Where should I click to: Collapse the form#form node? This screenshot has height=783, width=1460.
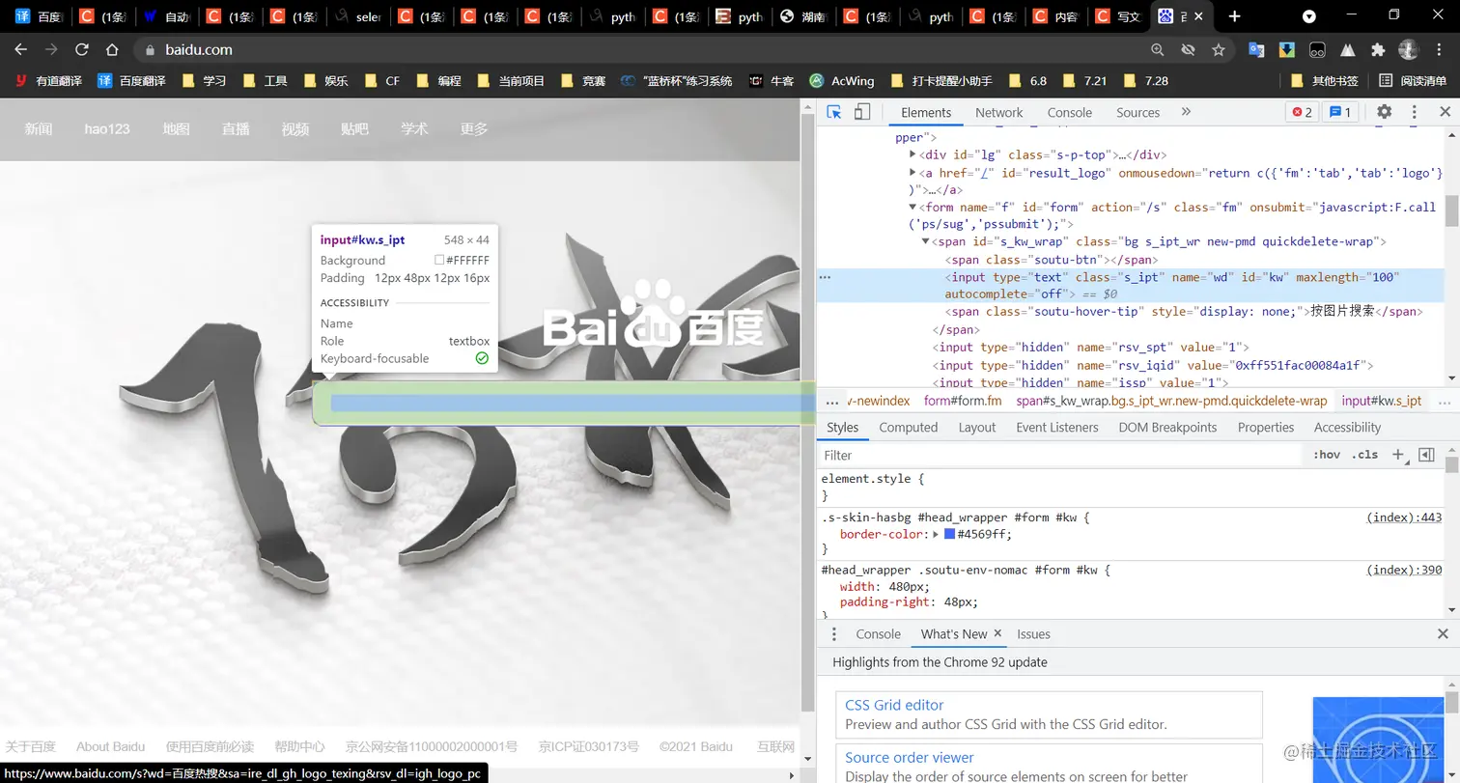(913, 207)
